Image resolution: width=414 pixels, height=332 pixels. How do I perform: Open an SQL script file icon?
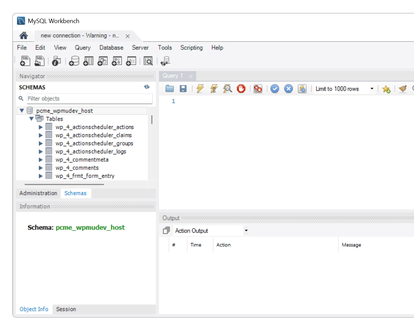40,61
